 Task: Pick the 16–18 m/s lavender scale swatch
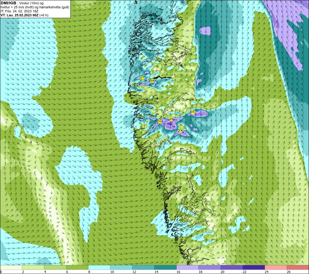coord(188,267)
